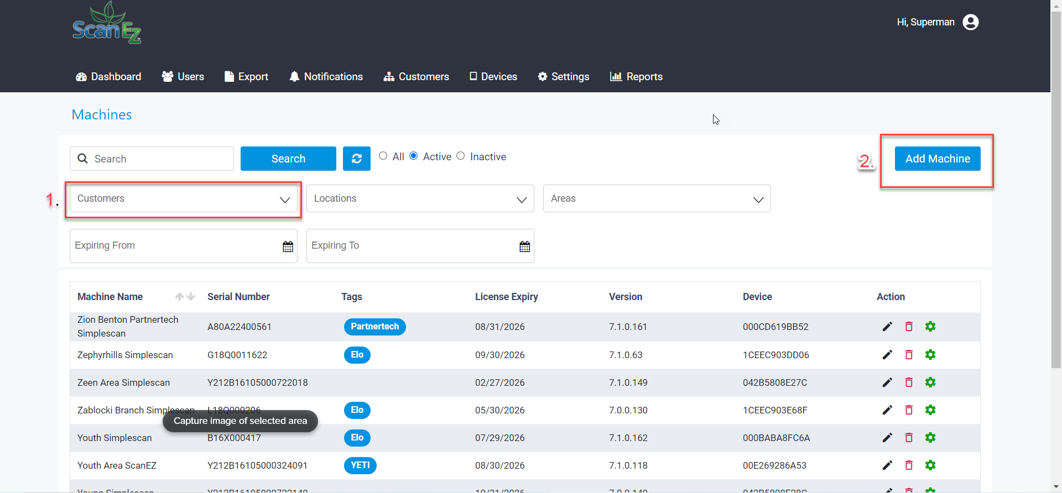Open gear settings for Youth Simplescan
This screenshot has height=493, width=1062.
(930, 438)
